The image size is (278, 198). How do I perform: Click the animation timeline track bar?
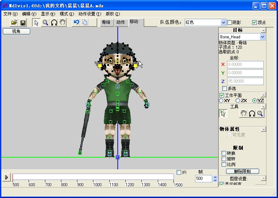tap(93, 177)
